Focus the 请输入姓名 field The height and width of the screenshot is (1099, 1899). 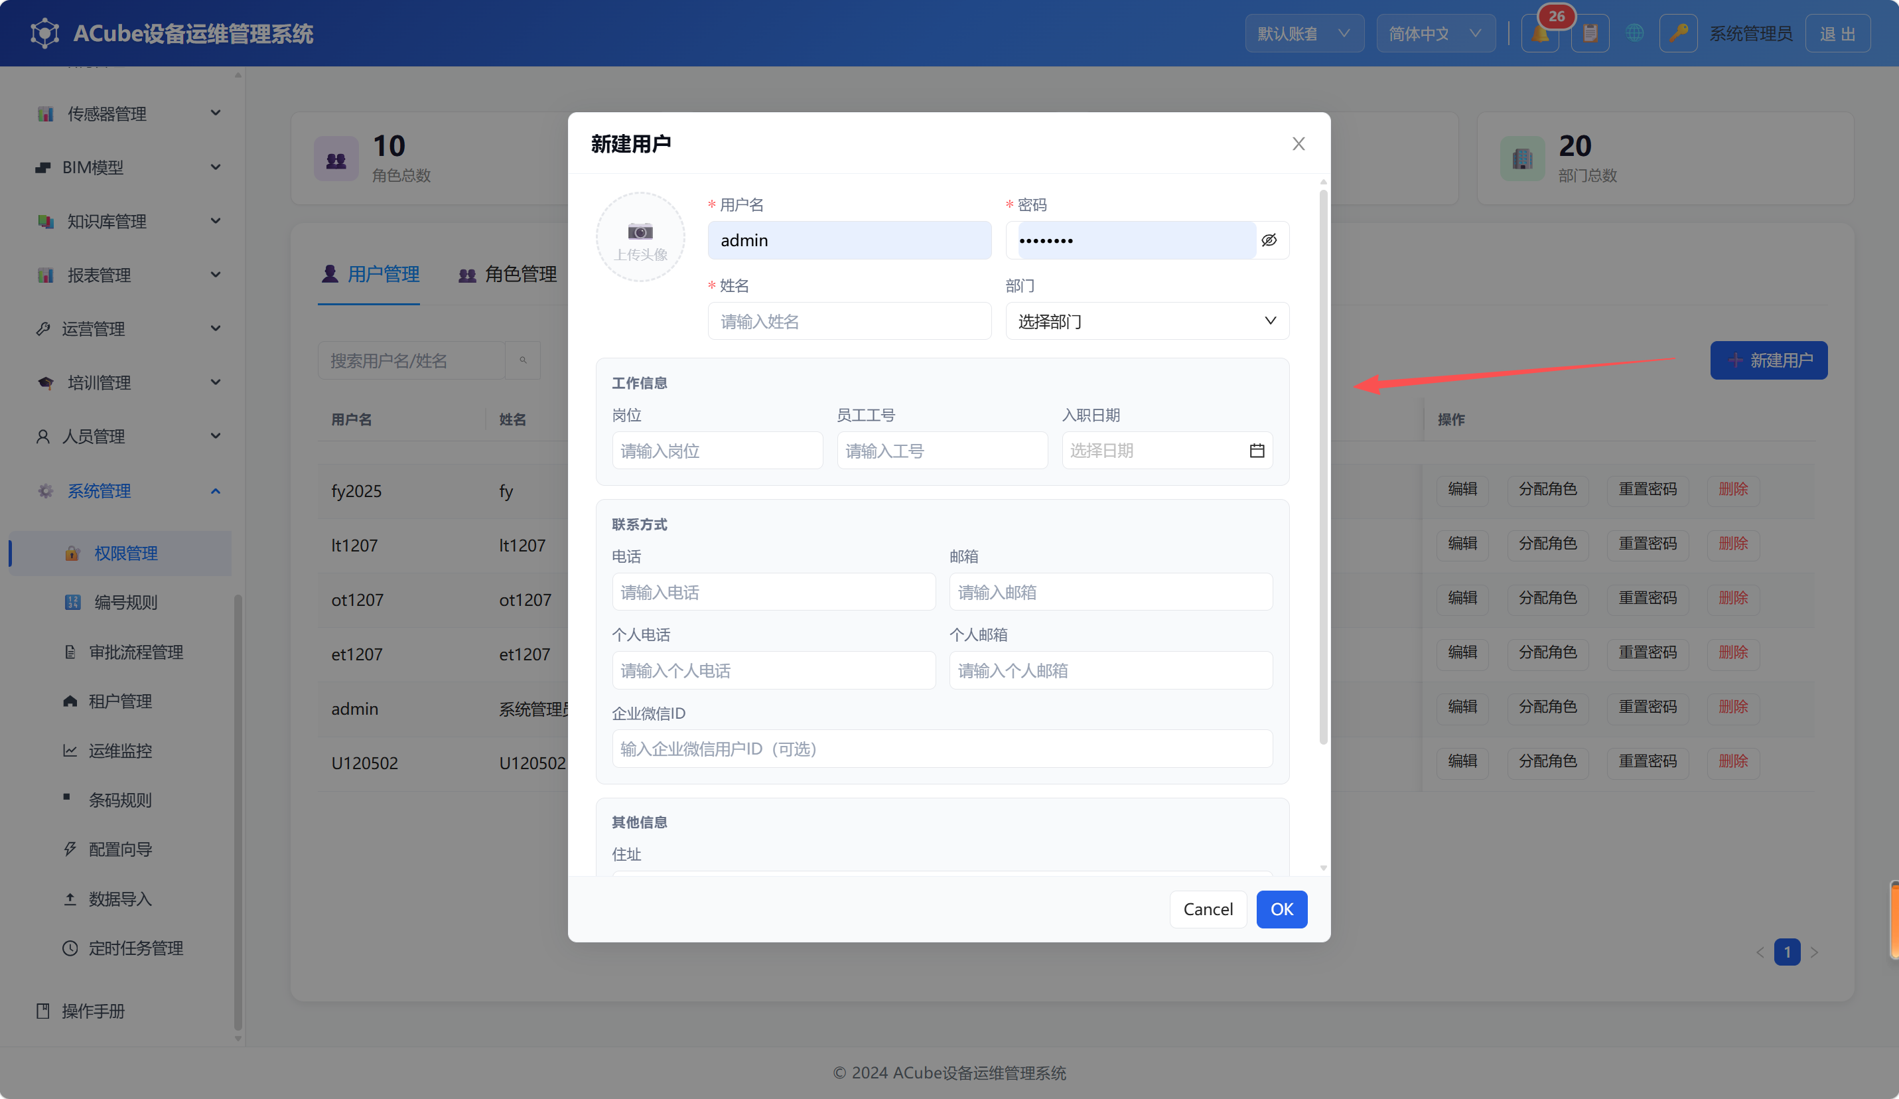point(849,321)
